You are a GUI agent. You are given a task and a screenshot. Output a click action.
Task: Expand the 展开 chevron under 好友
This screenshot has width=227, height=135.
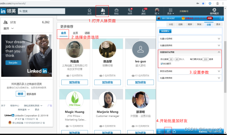pos(12,28)
